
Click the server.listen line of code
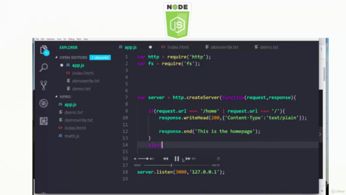pyautogui.click(x=181, y=172)
